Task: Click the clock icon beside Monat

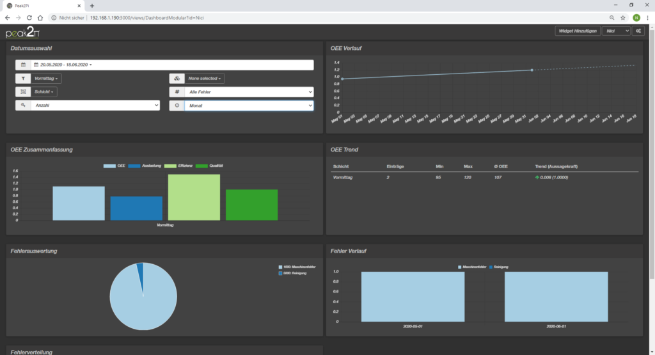Action: [x=177, y=106]
